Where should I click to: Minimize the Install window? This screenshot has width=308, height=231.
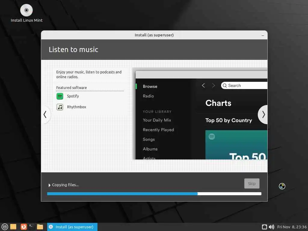click(x=263, y=35)
